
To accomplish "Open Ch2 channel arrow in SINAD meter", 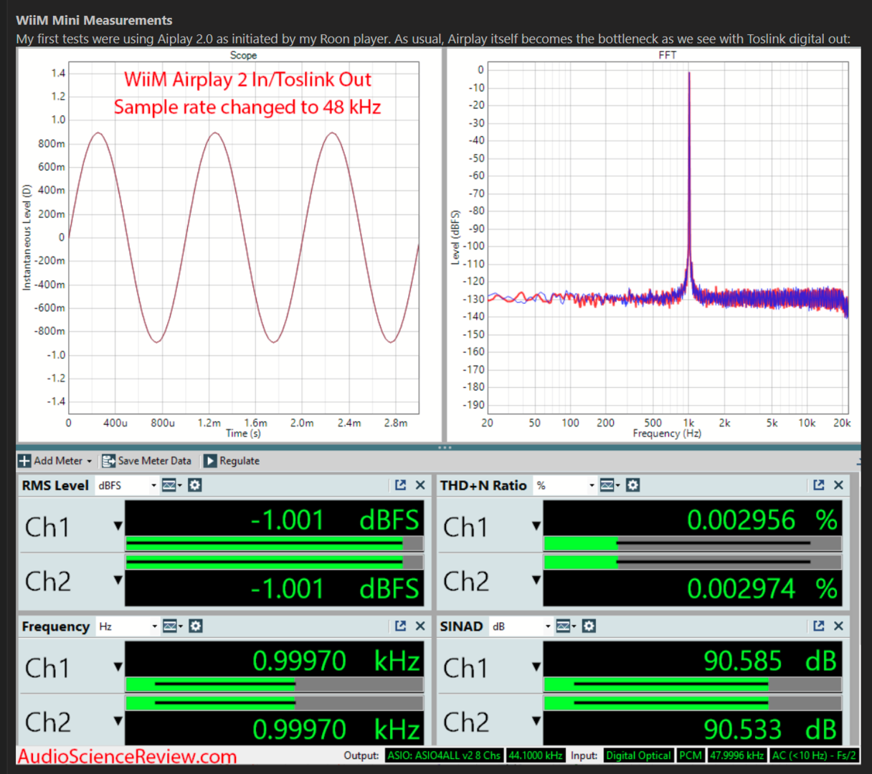I will tap(536, 721).
